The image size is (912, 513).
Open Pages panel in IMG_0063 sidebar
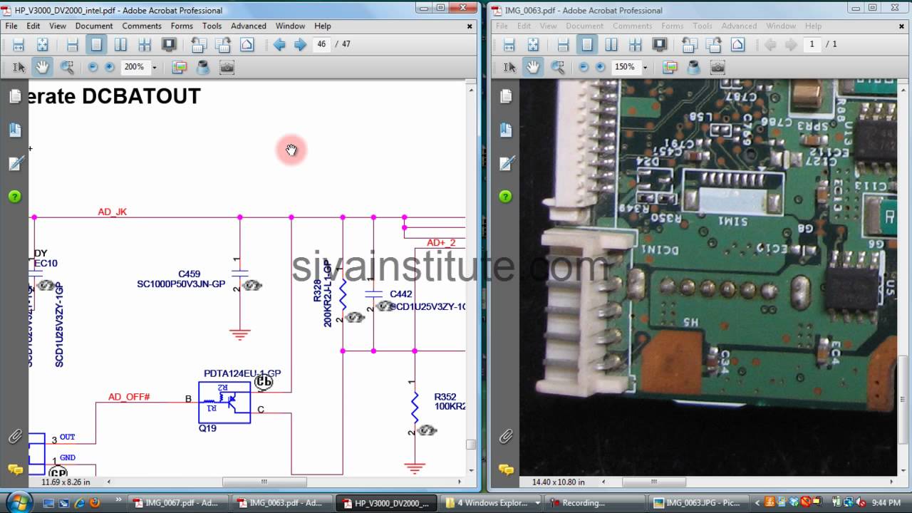pyautogui.click(x=506, y=96)
